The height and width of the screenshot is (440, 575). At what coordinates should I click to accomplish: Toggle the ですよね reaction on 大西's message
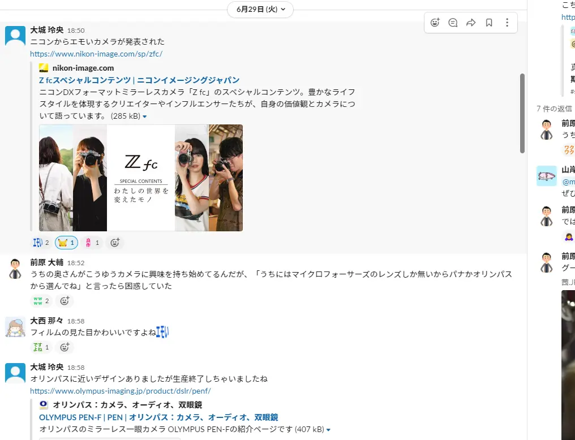41,347
